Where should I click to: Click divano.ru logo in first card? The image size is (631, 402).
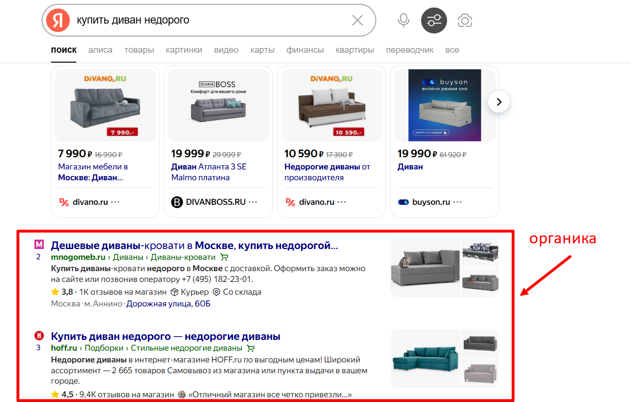click(x=64, y=202)
